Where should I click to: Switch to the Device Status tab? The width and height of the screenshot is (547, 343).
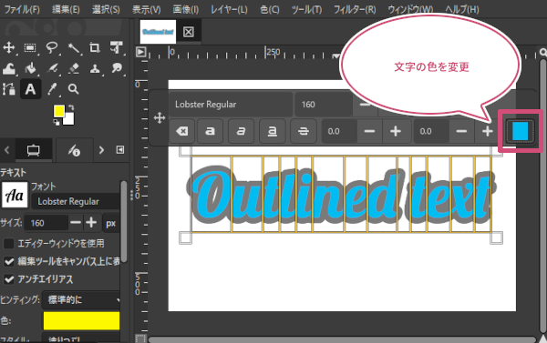[x=74, y=150]
